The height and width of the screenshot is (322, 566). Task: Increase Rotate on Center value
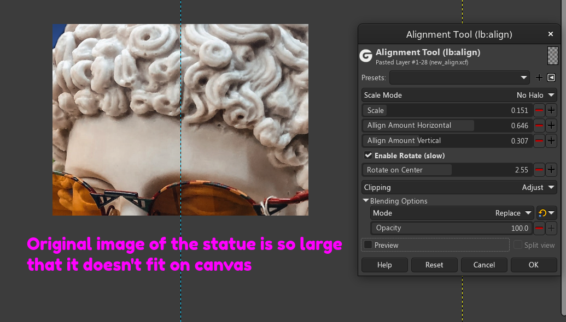click(551, 170)
